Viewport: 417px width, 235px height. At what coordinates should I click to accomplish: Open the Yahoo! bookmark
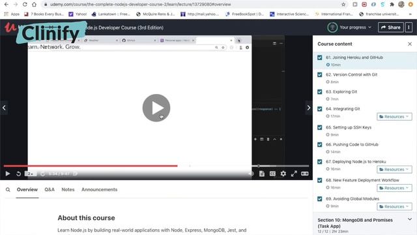78,14
